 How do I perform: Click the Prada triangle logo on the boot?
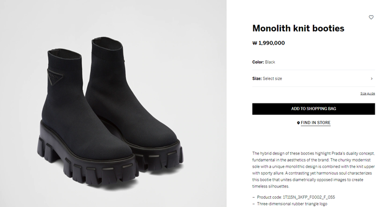tap(55, 77)
